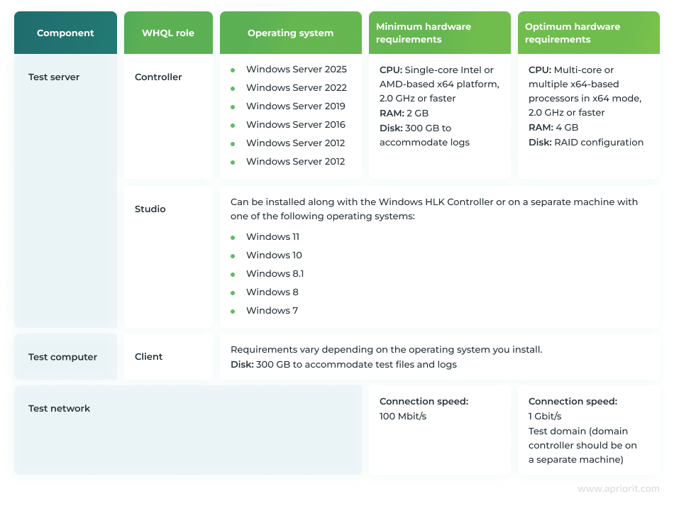Click the Studio role cell
Image resolution: width=674 pixels, height=506 pixels.
[150, 209]
